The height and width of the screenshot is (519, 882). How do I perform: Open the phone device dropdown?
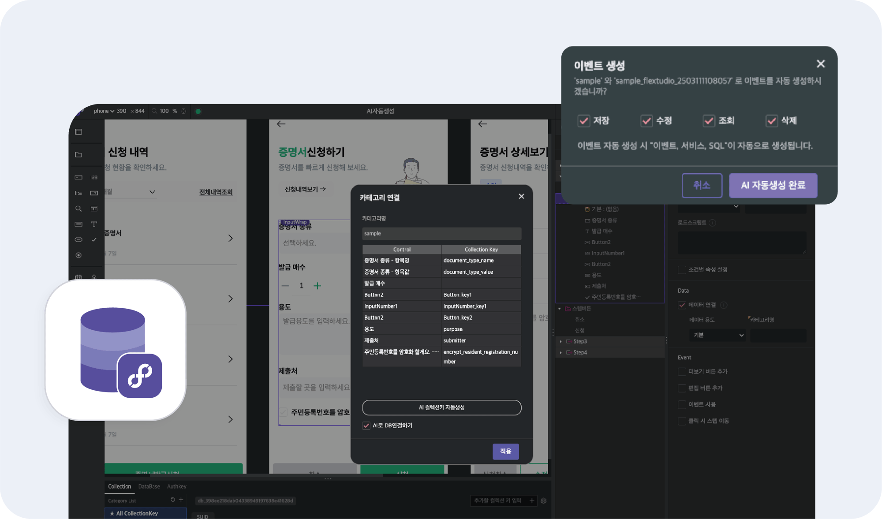coord(104,111)
